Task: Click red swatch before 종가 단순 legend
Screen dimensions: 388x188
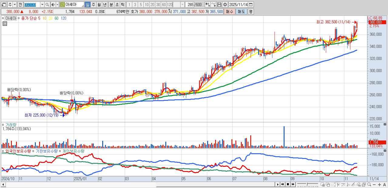Action: click(19, 18)
